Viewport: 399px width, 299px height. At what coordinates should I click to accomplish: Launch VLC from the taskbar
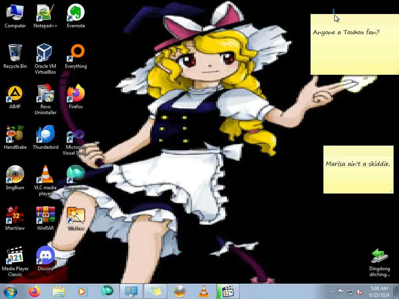click(203, 291)
